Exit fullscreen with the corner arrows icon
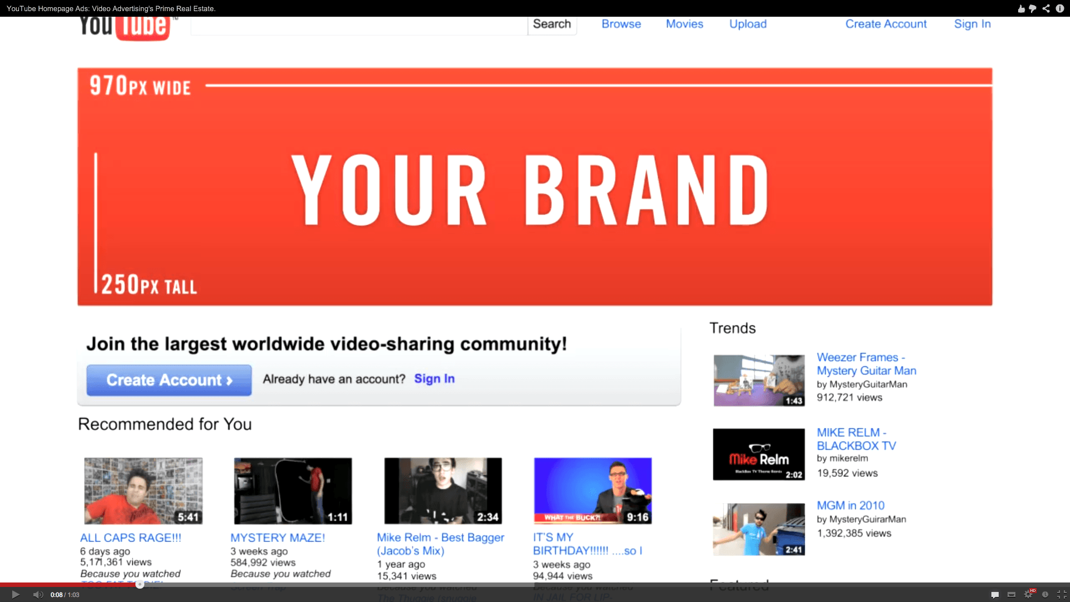 [x=1062, y=595]
